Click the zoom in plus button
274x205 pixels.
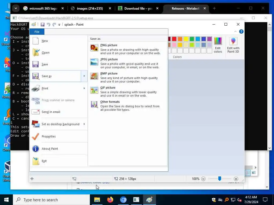click(236, 179)
